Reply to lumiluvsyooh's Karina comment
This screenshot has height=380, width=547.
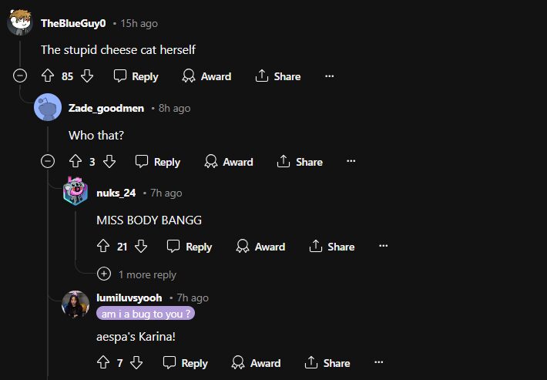click(185, 363)
